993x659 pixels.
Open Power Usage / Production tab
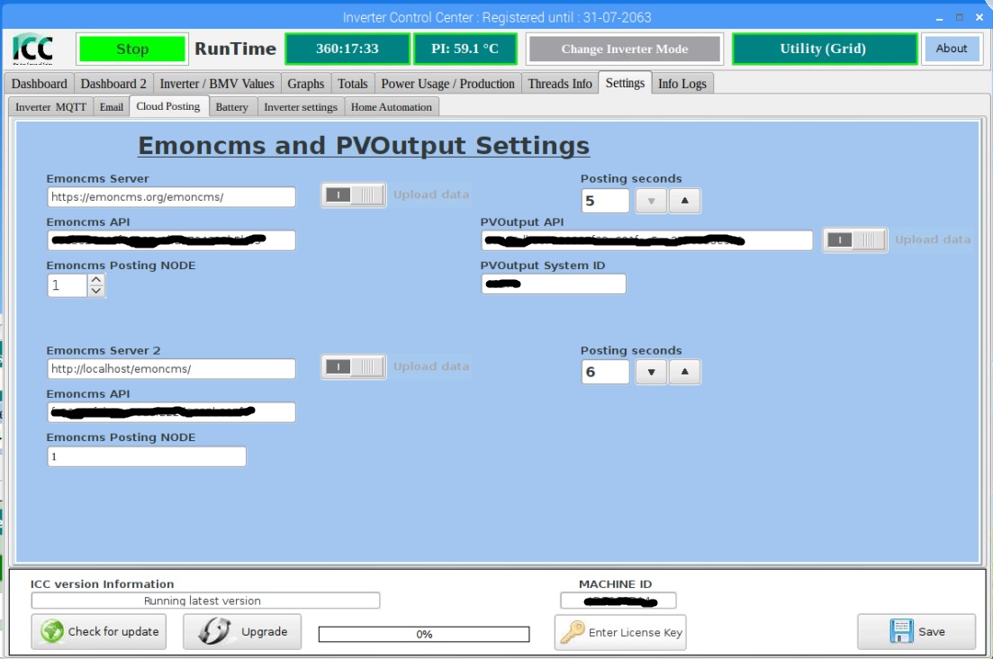(x=447, y=84)
